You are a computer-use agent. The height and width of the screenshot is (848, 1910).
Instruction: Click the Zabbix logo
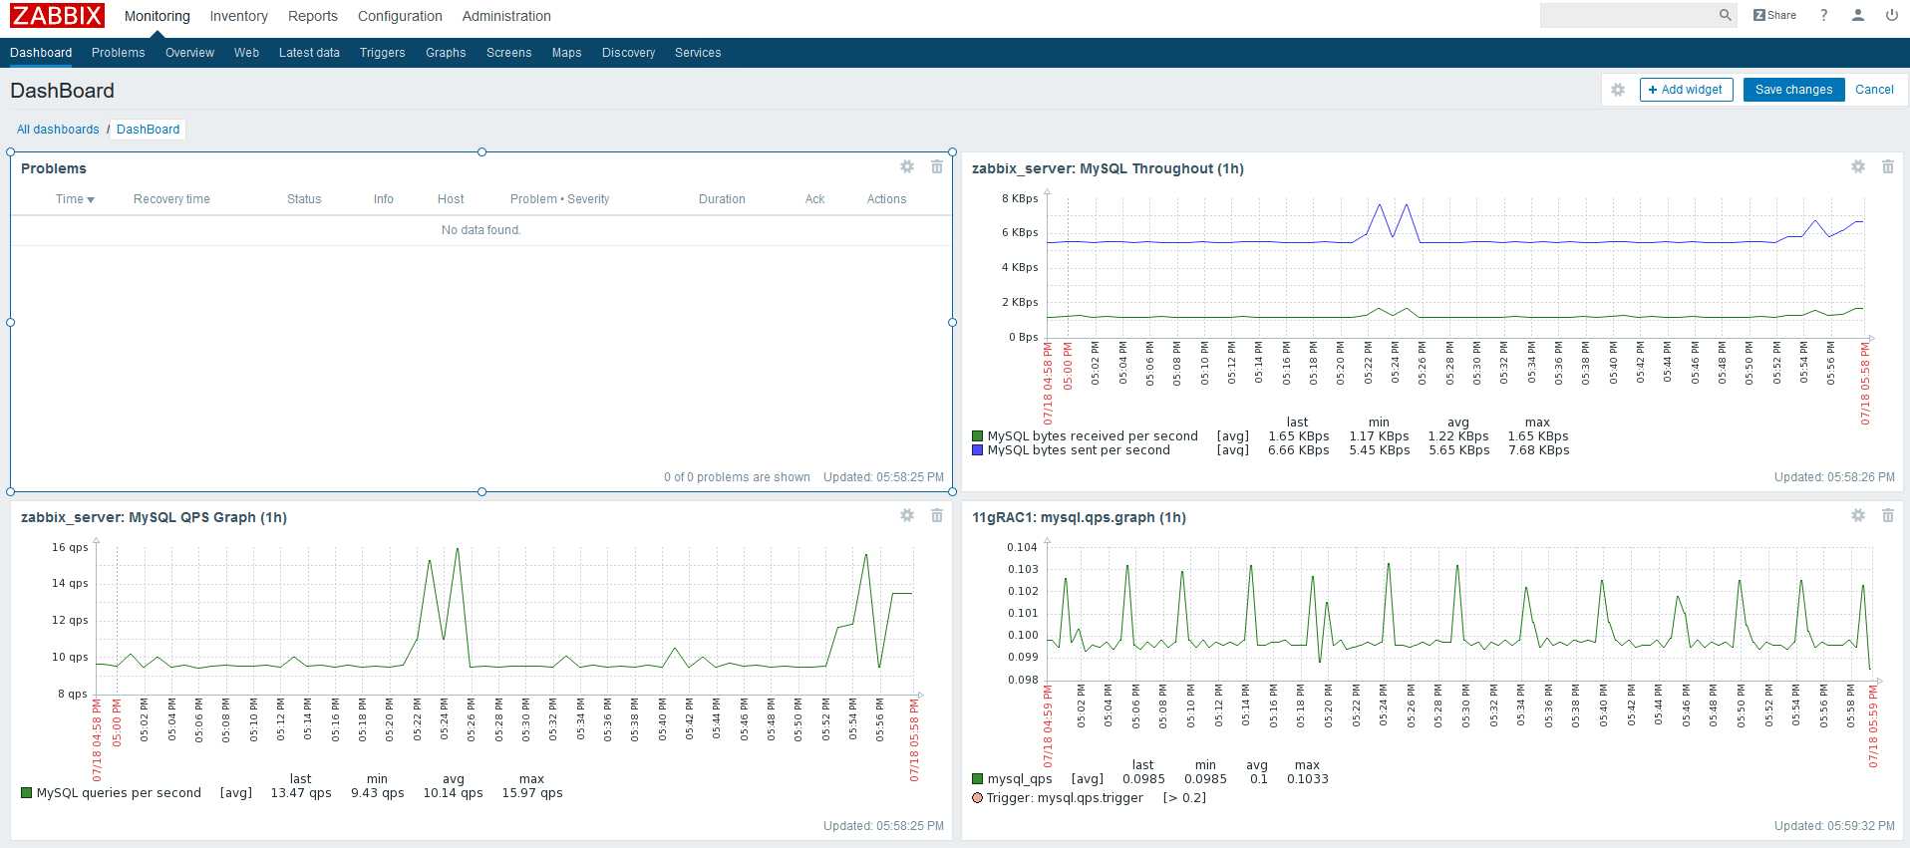point(57,16)
